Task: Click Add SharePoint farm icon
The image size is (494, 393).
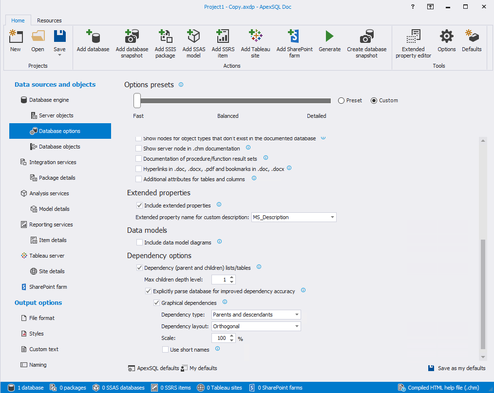Action: coord(294,36)
